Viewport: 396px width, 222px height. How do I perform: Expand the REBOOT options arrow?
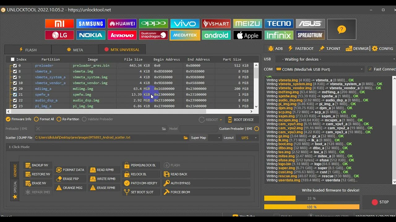(x=221, y=120)
